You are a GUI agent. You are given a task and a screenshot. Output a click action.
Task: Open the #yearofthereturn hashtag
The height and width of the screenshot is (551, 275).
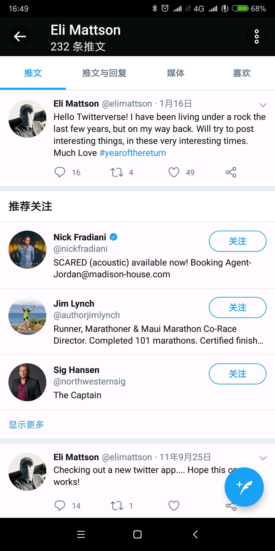133,153
